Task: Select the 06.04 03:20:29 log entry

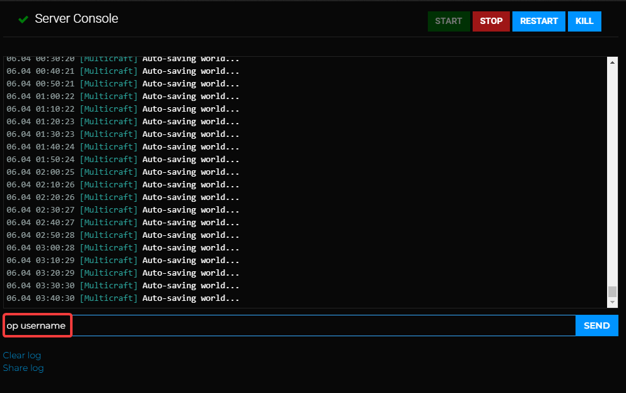Action: (x=123, y=273)
